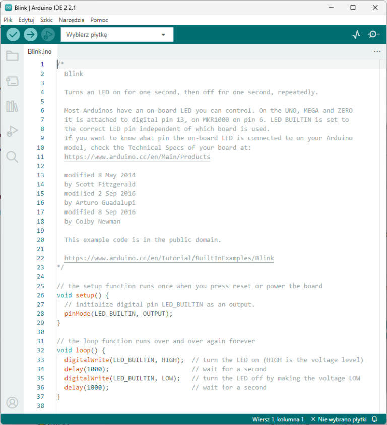Open the Sketchbook folder panel
Screen dimensions: 387x425
[12, 56]
